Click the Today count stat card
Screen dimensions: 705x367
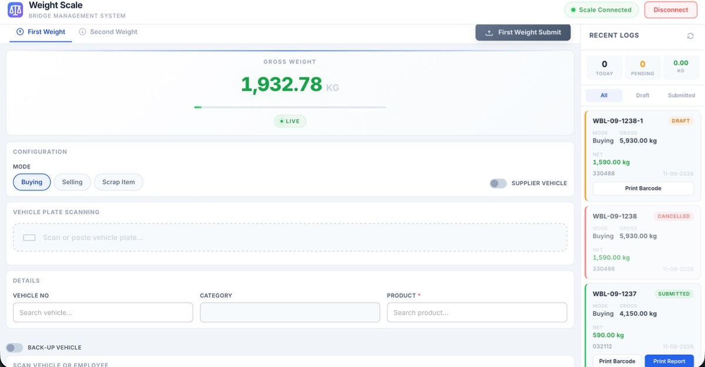[x=604, y=68]
